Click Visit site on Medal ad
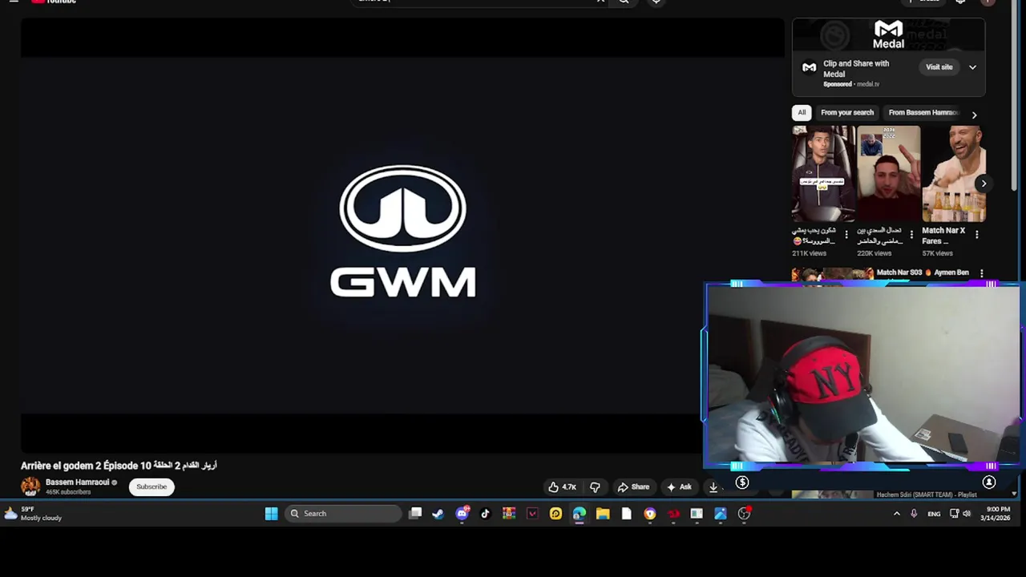1026x577 pixels. [939, 67]
